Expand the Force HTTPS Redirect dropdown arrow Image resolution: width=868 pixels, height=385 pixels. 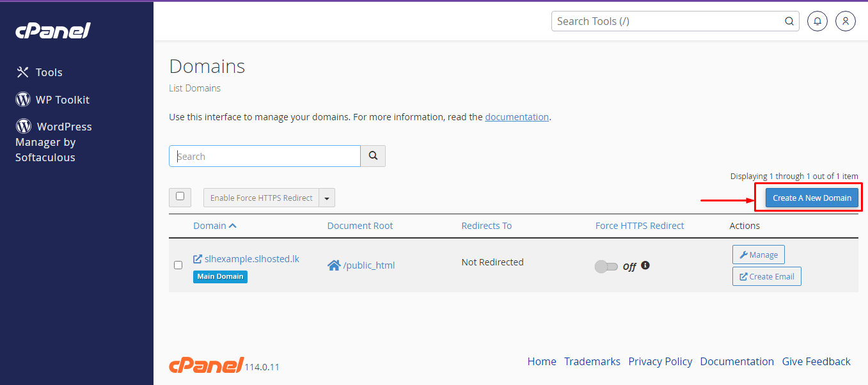327,198
